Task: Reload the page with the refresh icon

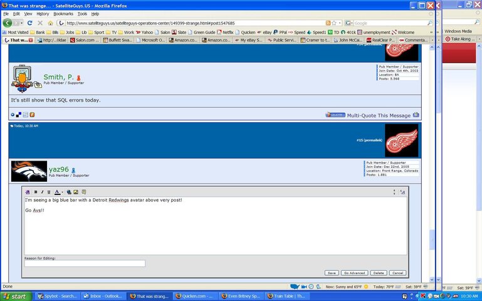Action: pos(30,23)
